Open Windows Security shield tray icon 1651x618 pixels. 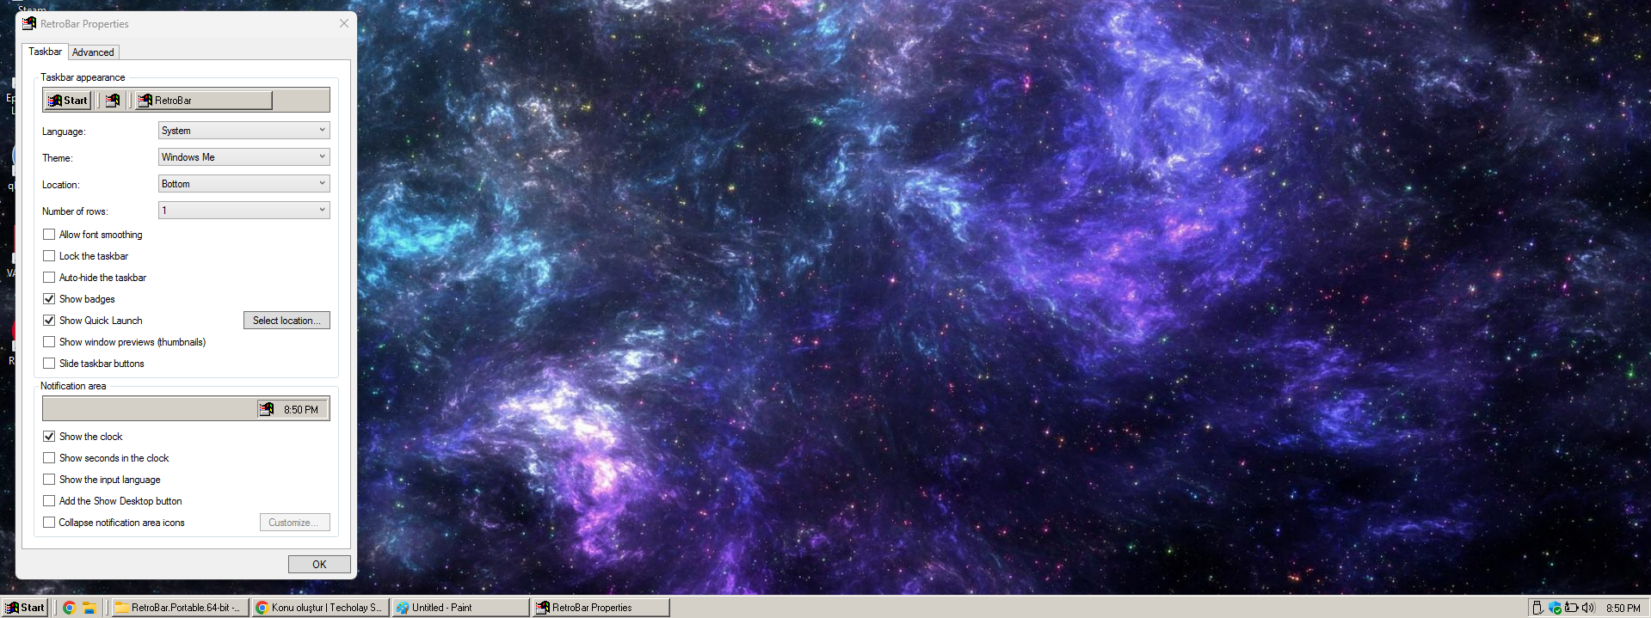(1555, 608)
